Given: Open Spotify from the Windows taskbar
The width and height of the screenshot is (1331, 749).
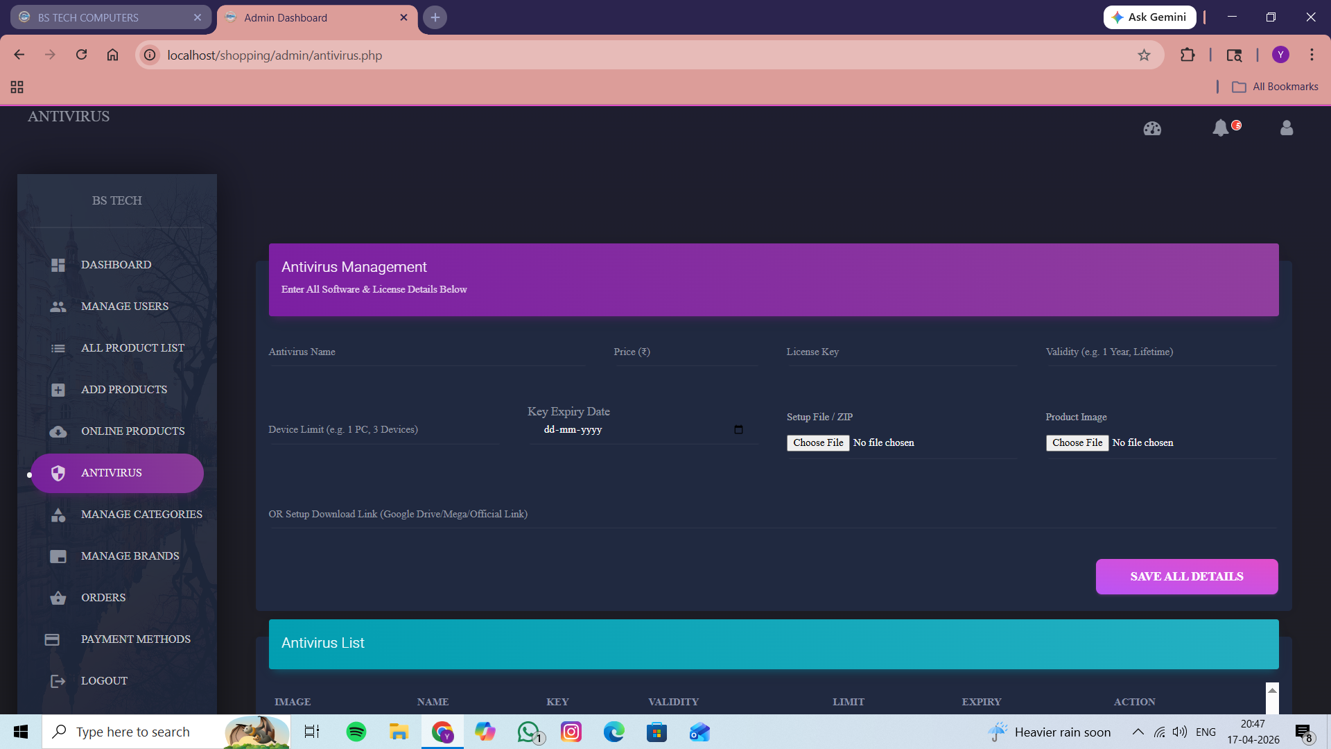Looking at the screenshot, I should 356,732.
